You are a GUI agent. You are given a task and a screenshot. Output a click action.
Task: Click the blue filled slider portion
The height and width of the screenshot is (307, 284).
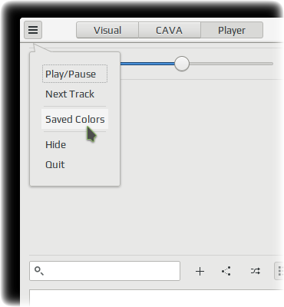147,64
